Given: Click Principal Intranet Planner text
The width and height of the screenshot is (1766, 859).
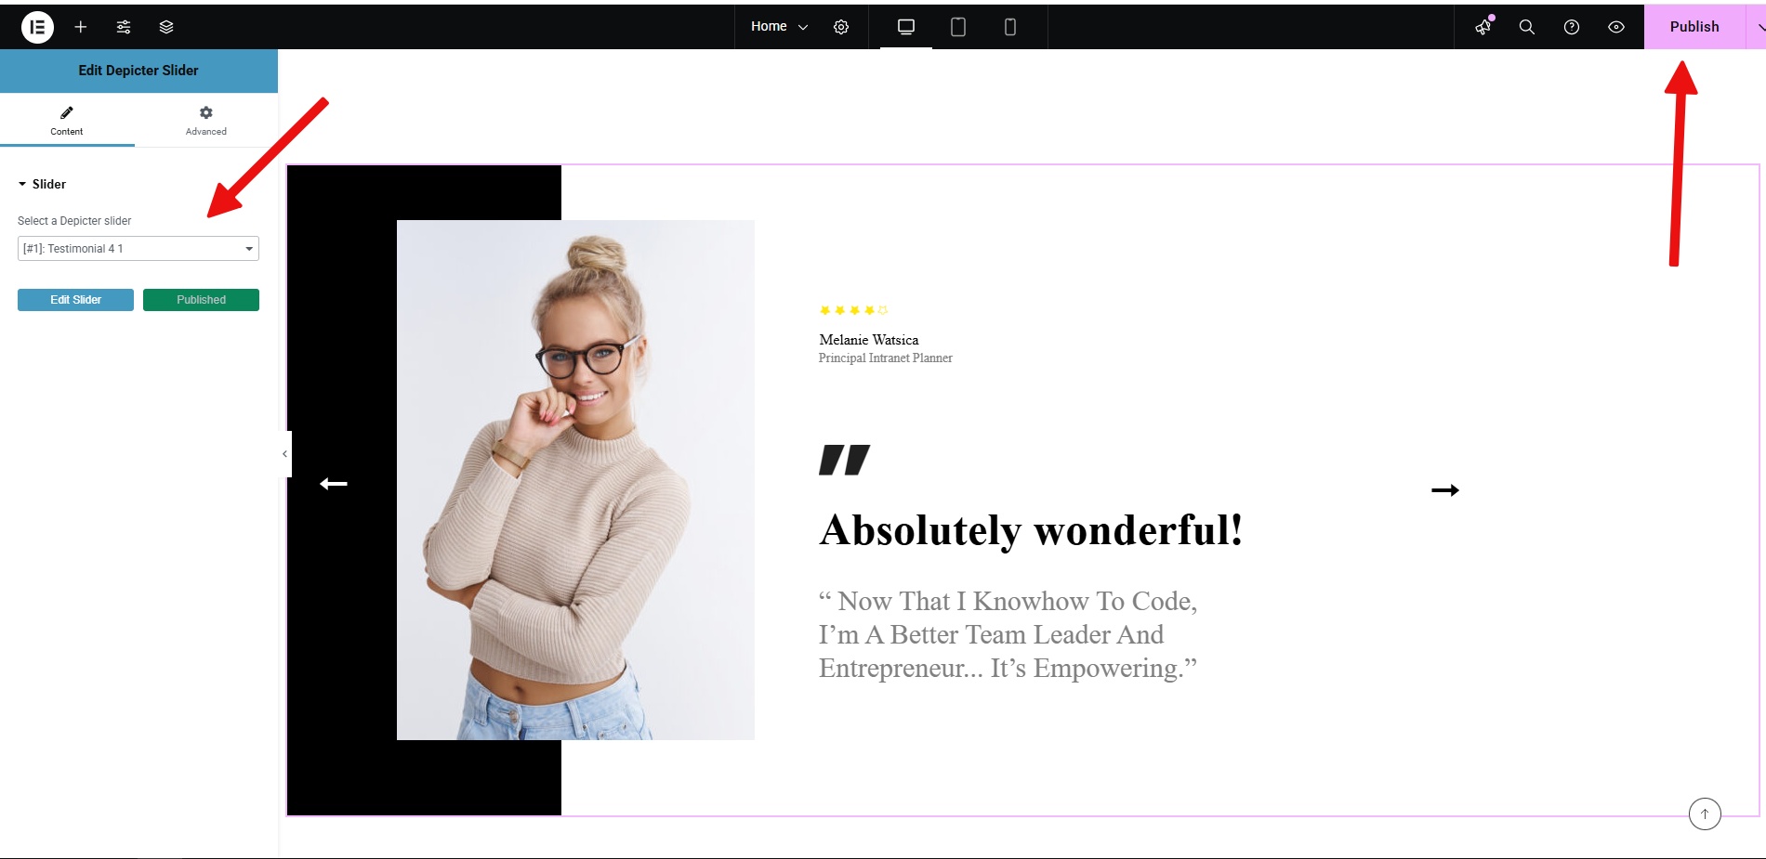Looking at the screenshot, I should [886, 358].
